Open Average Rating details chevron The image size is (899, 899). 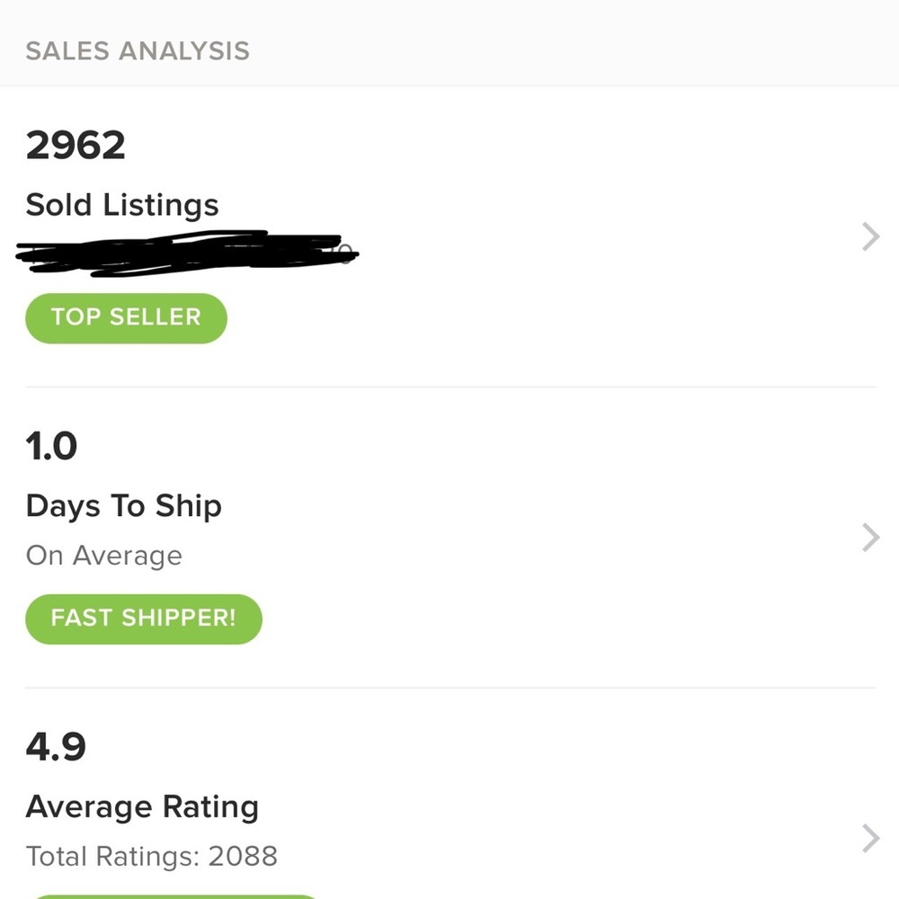pos(870,838)
